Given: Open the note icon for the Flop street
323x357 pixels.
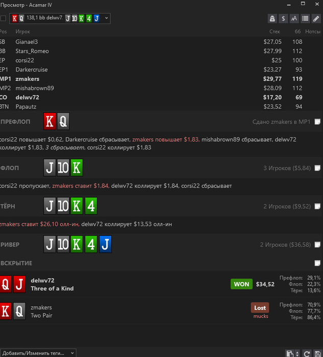Looking at the screenshot, I should [317, 168].
